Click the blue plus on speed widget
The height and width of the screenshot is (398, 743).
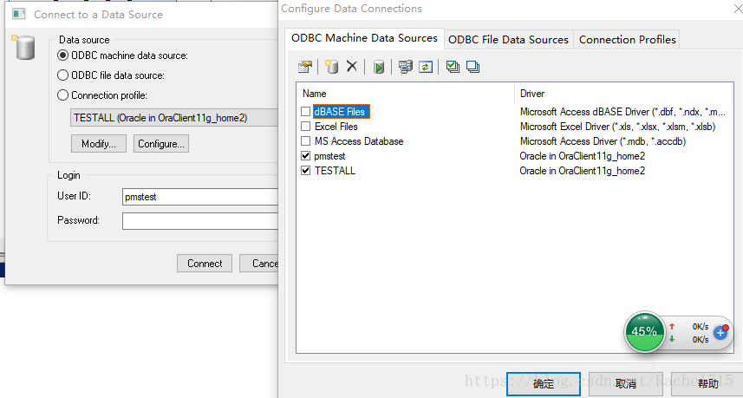[720, 333]
